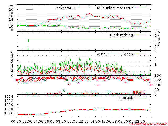Click the 0.4 precipitation axis value
Image resolution: width=168 pixels, height=126 pixels.
pyautogui.click(x=157, y=36)
